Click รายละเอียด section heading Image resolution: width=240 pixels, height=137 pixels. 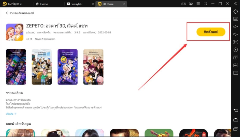(14, 93)
